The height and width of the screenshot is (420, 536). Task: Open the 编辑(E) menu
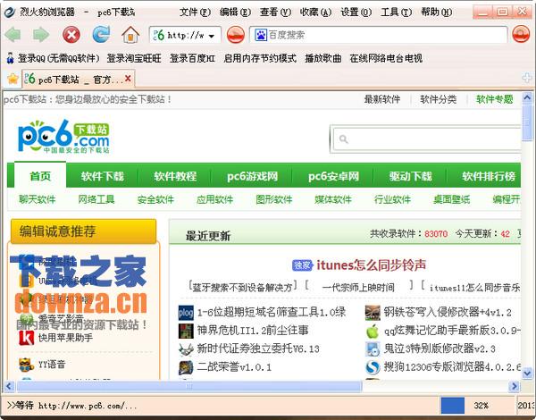235,13
